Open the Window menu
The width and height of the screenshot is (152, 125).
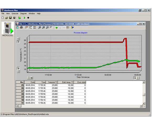point(32,14)
